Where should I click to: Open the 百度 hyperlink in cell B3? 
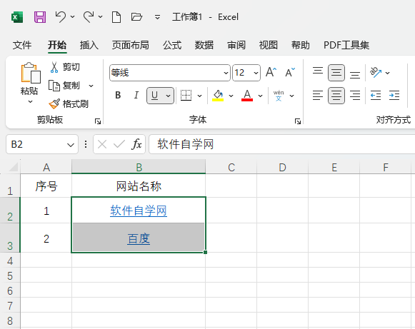(x=139, y=239)
